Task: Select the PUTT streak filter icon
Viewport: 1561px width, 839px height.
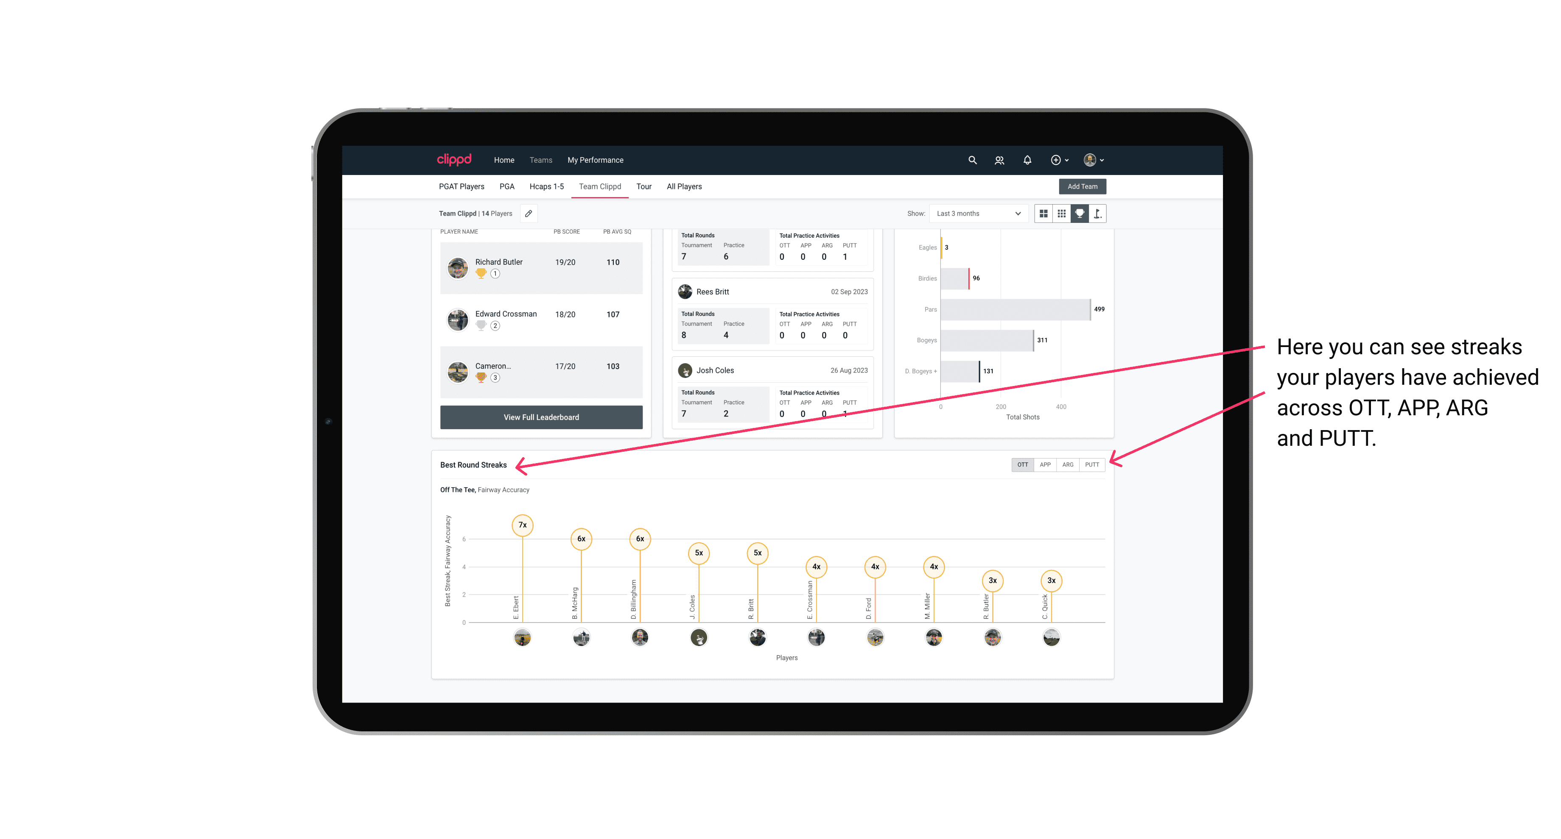Action: [x=1093, y=464]
